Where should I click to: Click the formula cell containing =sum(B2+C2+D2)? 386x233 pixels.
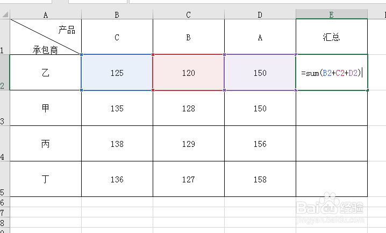tap(332, 72)
